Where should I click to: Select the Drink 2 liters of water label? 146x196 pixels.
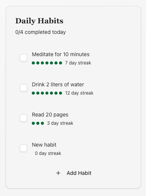click(58, 84)
